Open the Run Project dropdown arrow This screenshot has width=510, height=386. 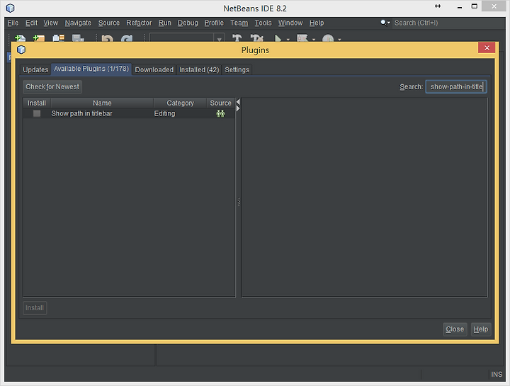click(288, 40)
